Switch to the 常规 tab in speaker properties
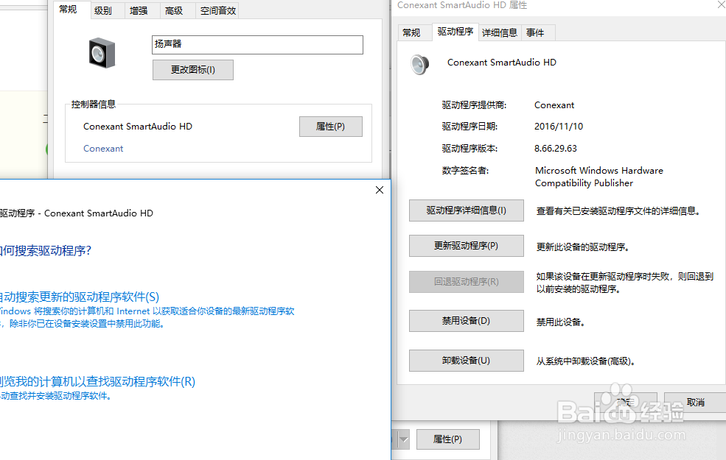The width and height of the screenshot is (726, 460). point(68,10)
